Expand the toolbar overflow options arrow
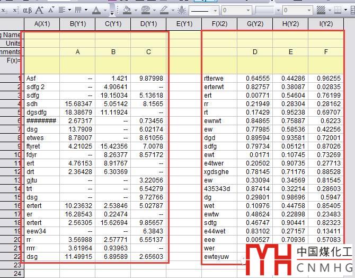This screenshot has width=355, height=278. pyautogui.click(x=112, y=11)
